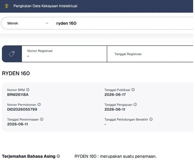Show info tooltip for Tanggal Publikasi
Viewport: 195px width, 163px height.
(133, 90)
